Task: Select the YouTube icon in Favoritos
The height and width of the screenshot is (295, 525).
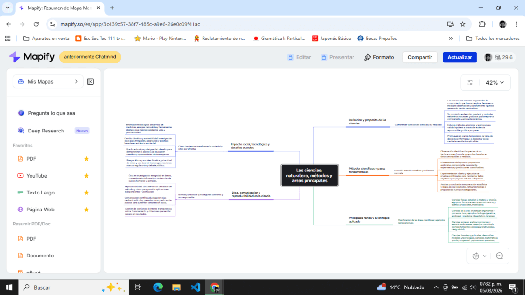Action: point(20,176)
